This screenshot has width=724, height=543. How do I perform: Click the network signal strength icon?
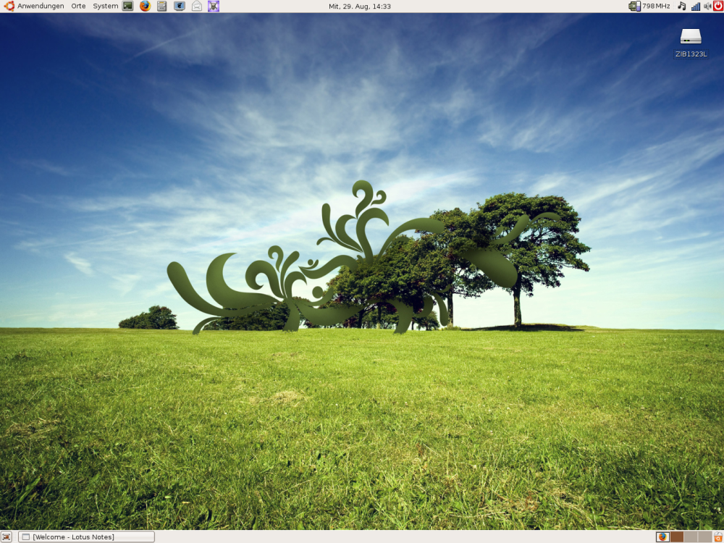(x=696, y=6)
